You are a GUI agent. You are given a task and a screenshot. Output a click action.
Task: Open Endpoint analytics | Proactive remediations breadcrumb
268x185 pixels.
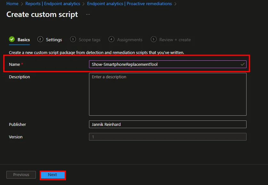[x=129, y=4]
